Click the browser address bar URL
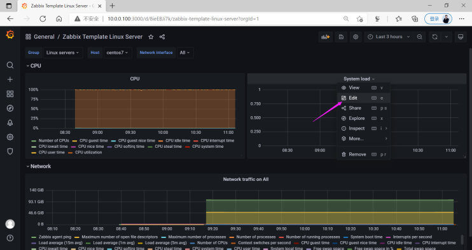This screenshot has width=472, height=250. (183, 18)
